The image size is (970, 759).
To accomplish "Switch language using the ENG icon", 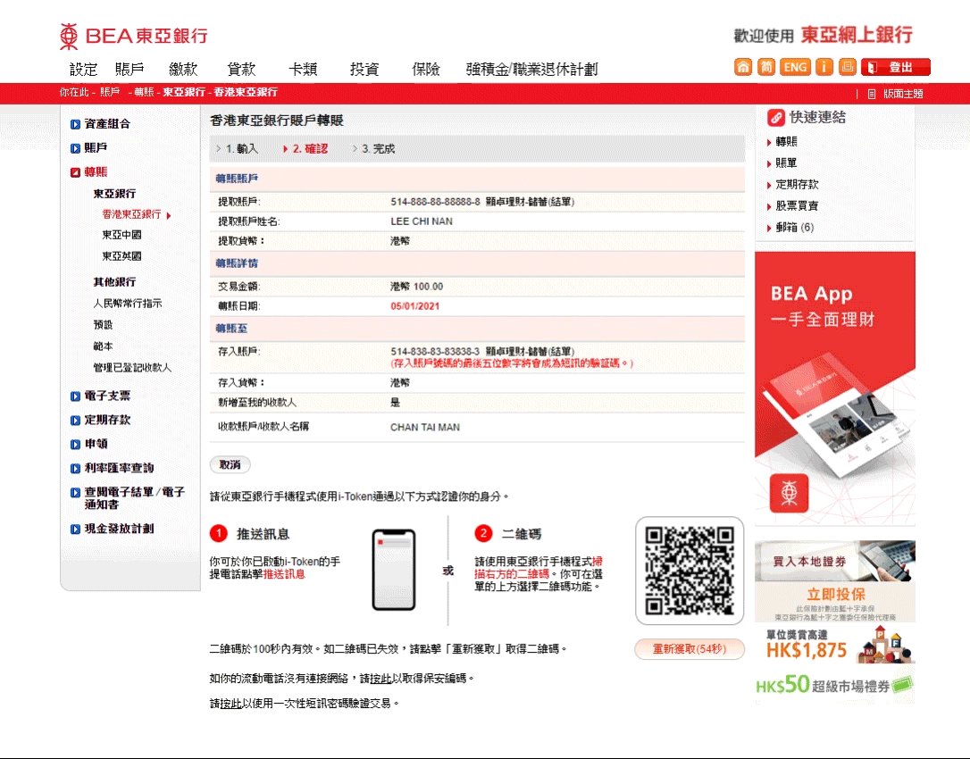I will 795,67.
